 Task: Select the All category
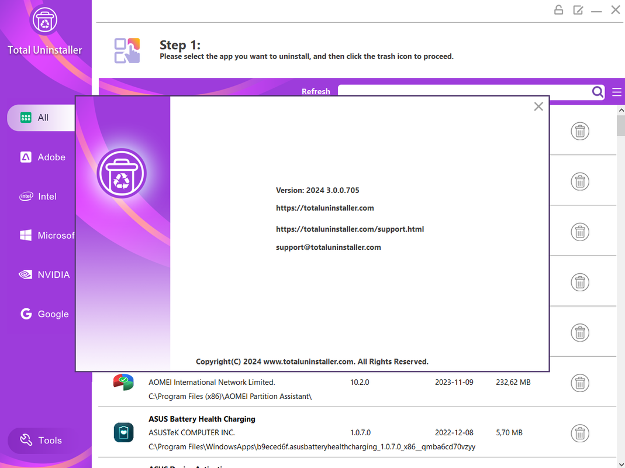[x=41, y=118]
